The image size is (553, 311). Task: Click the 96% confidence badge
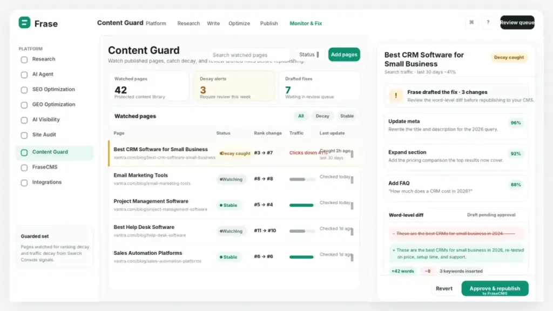(x=516, y=123)
